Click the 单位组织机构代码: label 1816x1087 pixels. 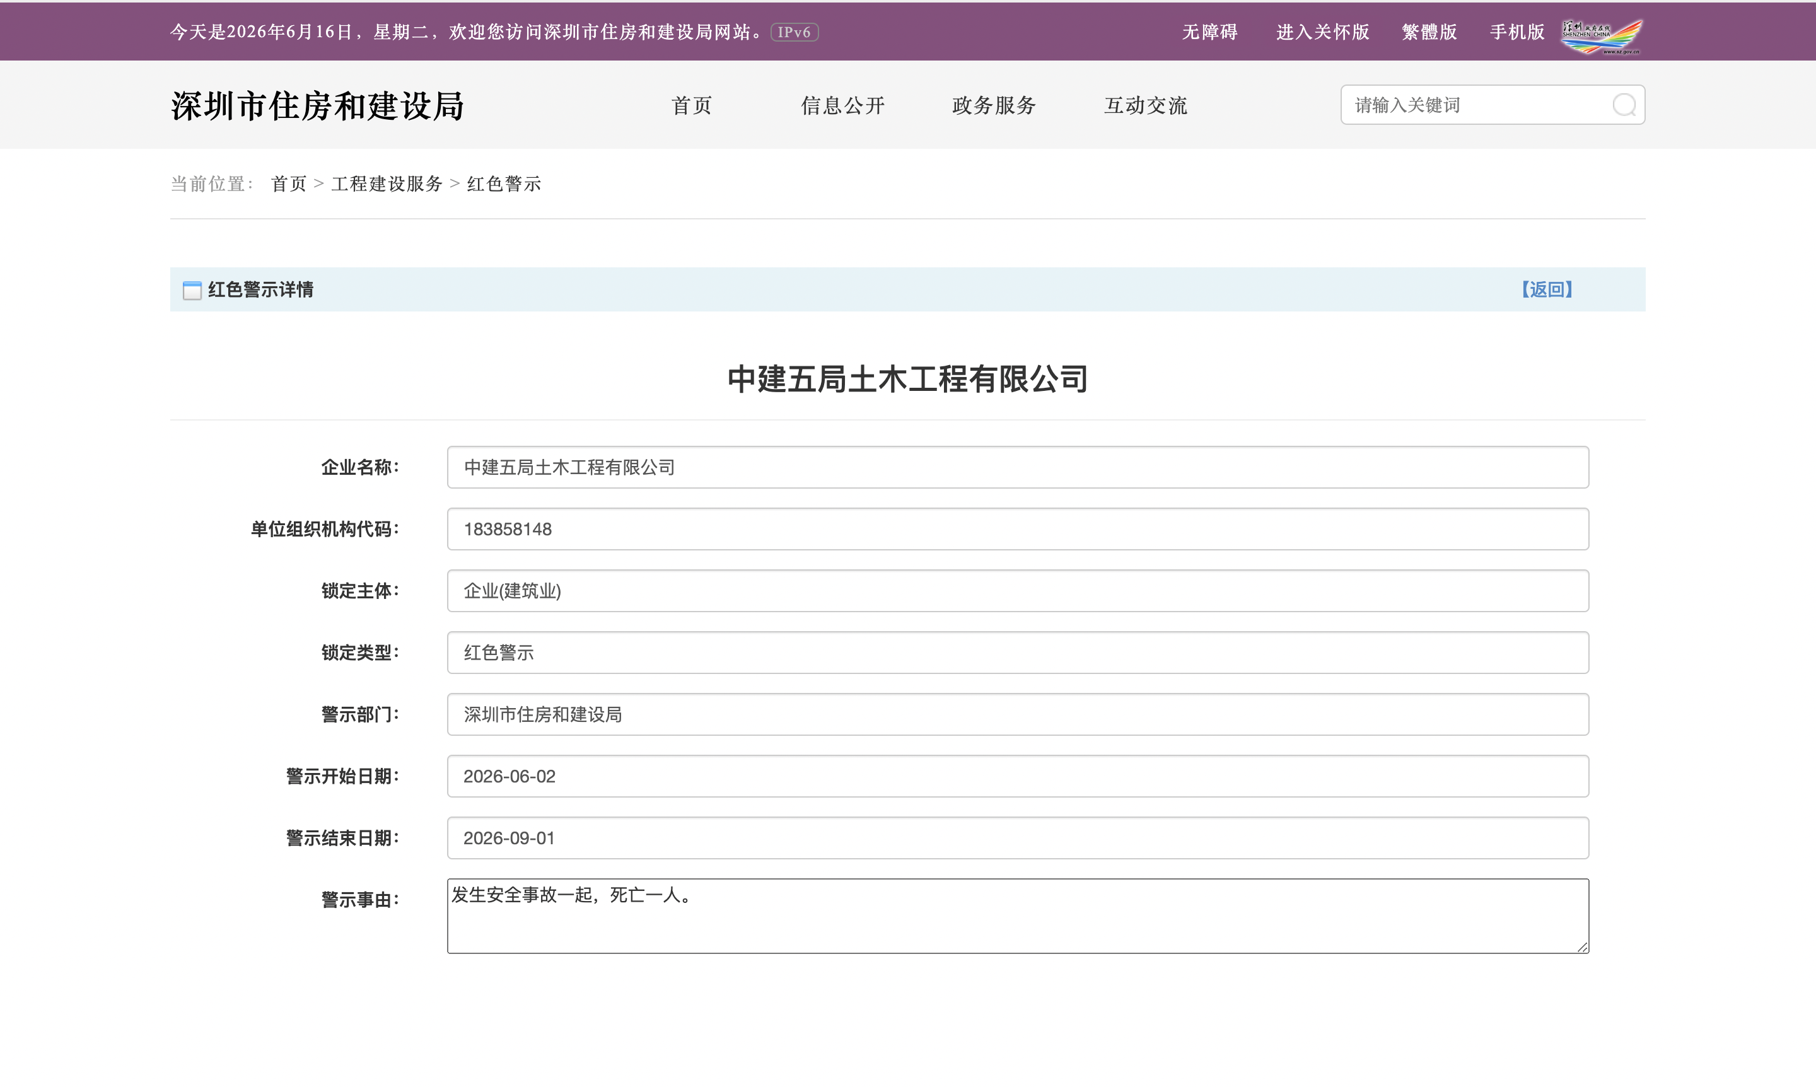(x=325, y=529)
